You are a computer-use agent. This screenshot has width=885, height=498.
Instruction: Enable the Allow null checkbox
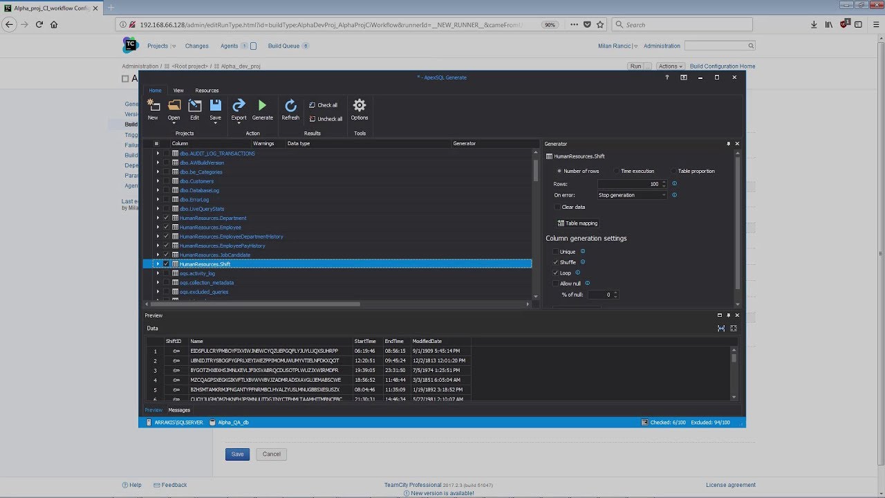click(x=556, y=283)
